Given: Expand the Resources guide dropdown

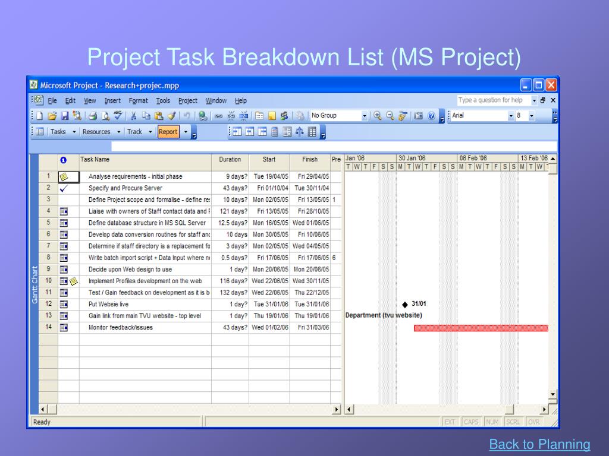Looking at the screenshot, I should [118, 132].
